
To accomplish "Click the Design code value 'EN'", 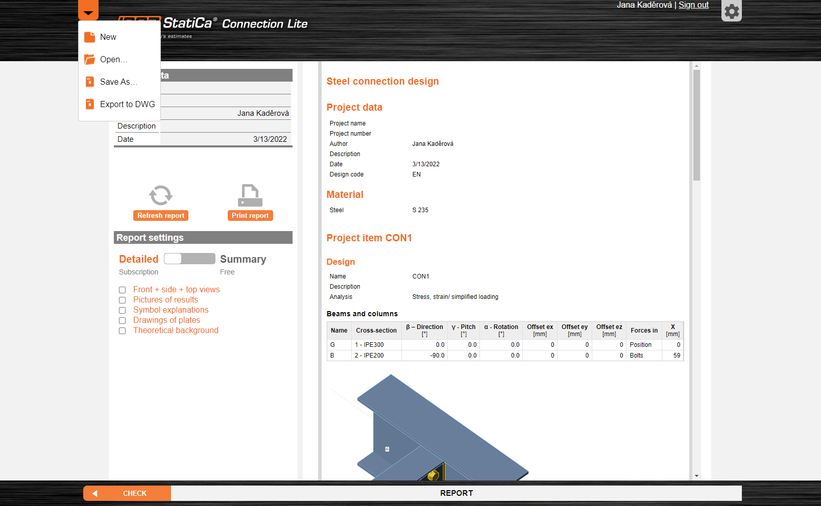I will click(417, 174).
